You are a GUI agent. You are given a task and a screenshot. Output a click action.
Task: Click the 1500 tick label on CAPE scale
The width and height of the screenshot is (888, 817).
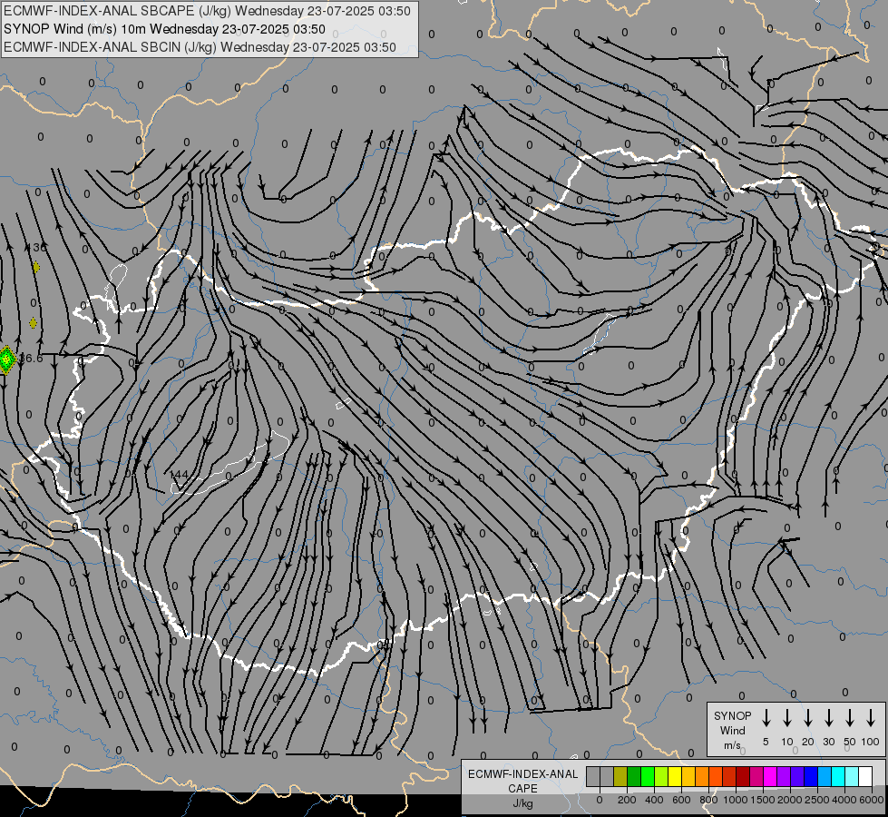pyautogui.click(x=762, y=800)
